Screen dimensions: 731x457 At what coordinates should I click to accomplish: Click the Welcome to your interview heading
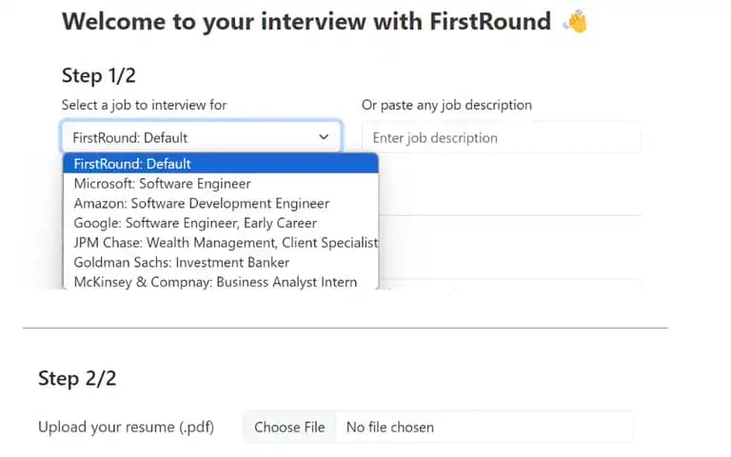point(306,22)
